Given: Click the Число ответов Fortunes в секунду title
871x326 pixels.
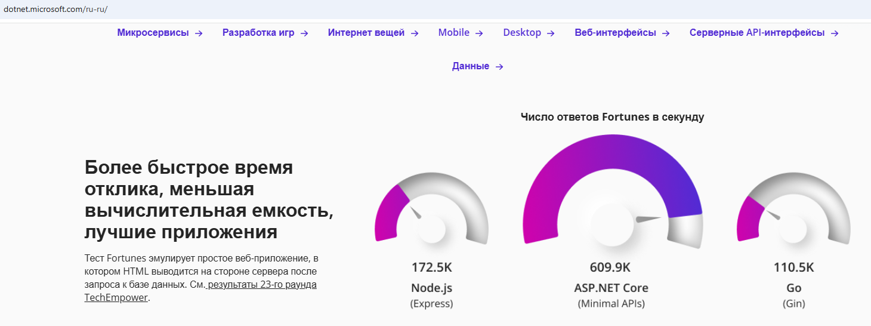Looking at the screenshot, I should coord(612,117).
